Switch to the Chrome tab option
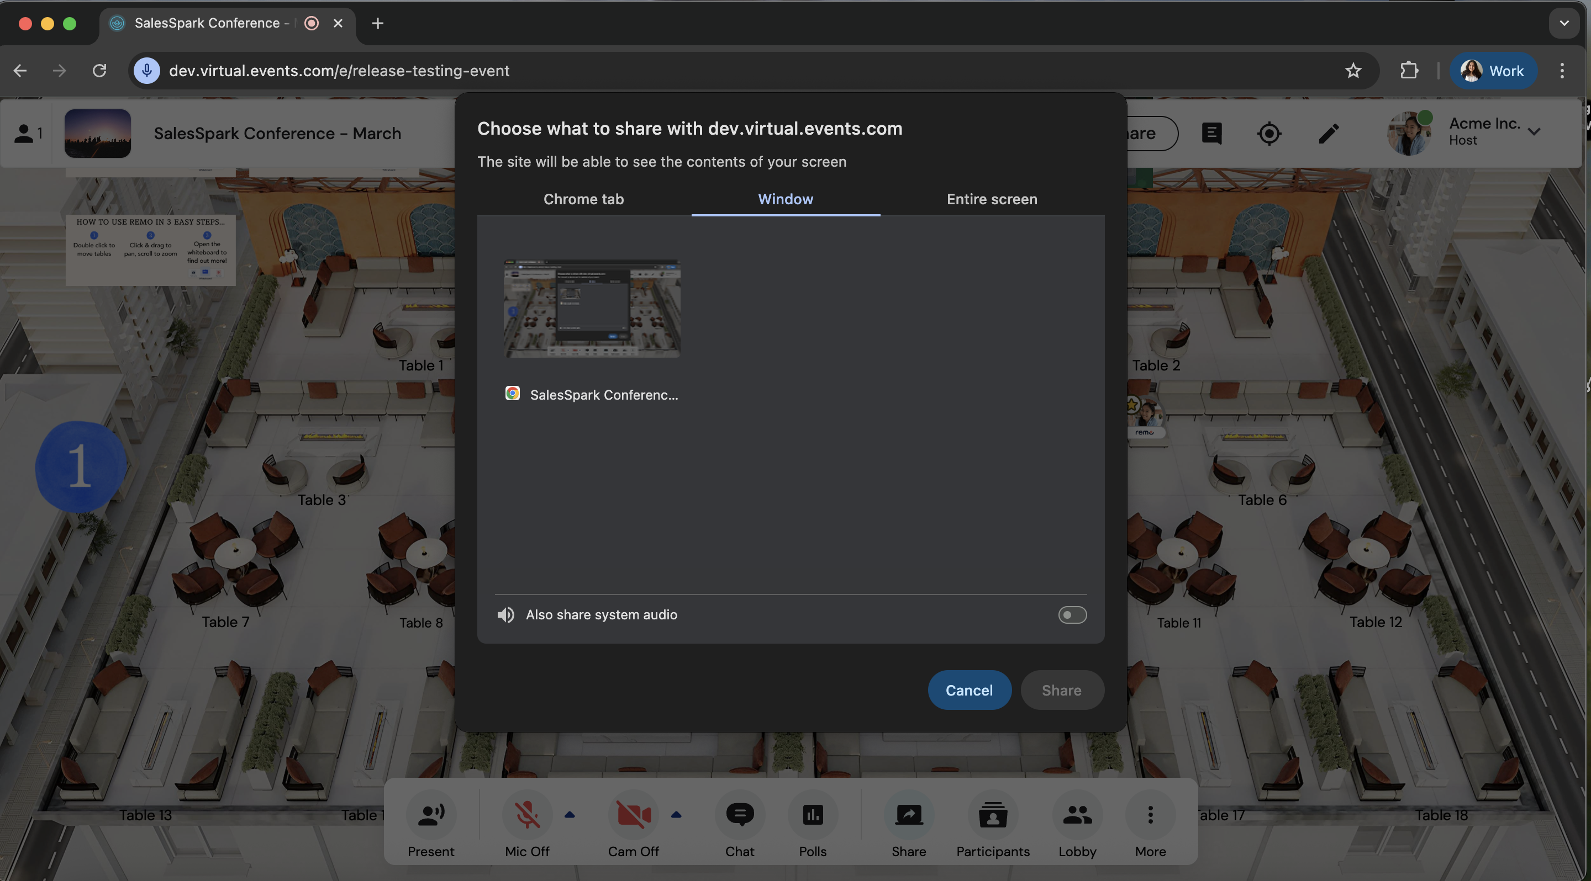This screenshot has height=881, width=1591. click(x=583, y=199)
